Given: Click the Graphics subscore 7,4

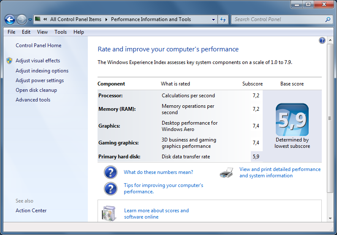Looking at the screenshot, I should (x=256, y=126).
